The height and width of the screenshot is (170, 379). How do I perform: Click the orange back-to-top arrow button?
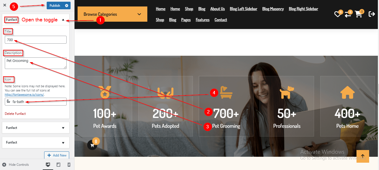[x=363, y=156]
